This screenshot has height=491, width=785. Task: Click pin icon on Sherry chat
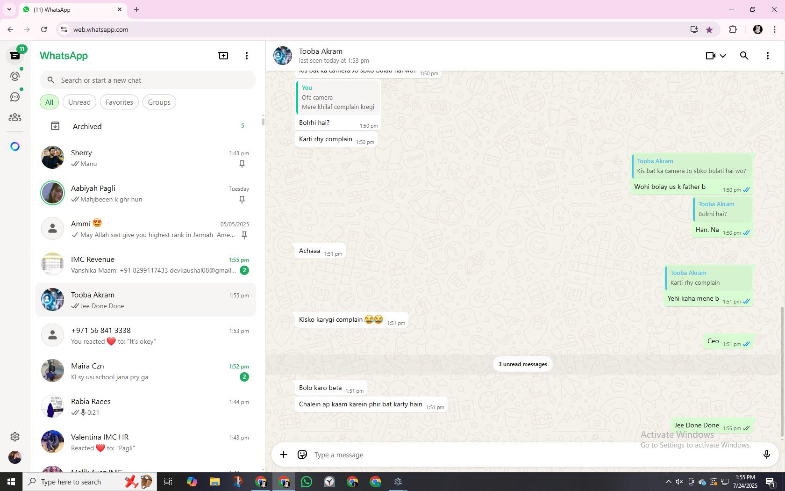point(242,164)
